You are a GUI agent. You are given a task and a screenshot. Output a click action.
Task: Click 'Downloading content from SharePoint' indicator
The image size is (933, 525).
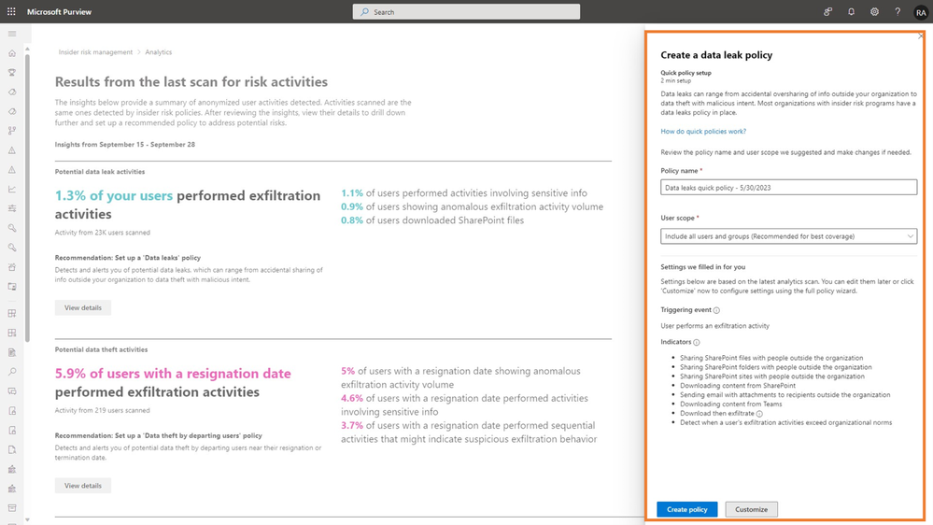(738, 386)
